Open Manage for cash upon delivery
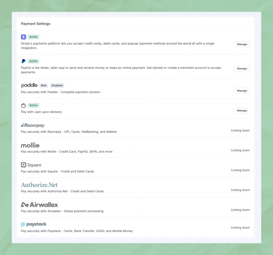This screenshot has height=255, width=273. click(x=242, y=111)
